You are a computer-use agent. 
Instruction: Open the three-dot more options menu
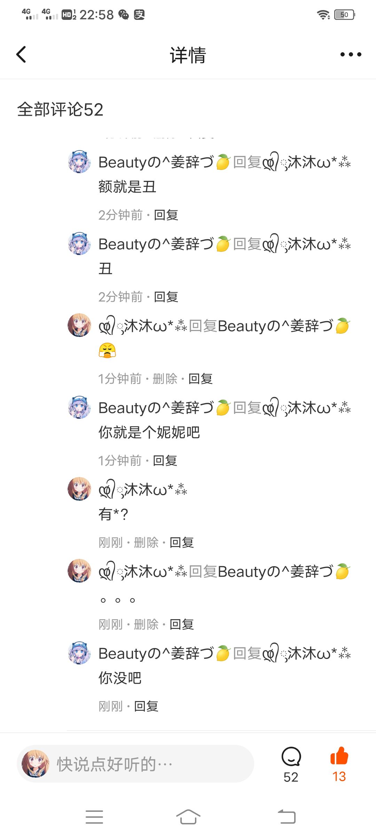tap(351, 54)
